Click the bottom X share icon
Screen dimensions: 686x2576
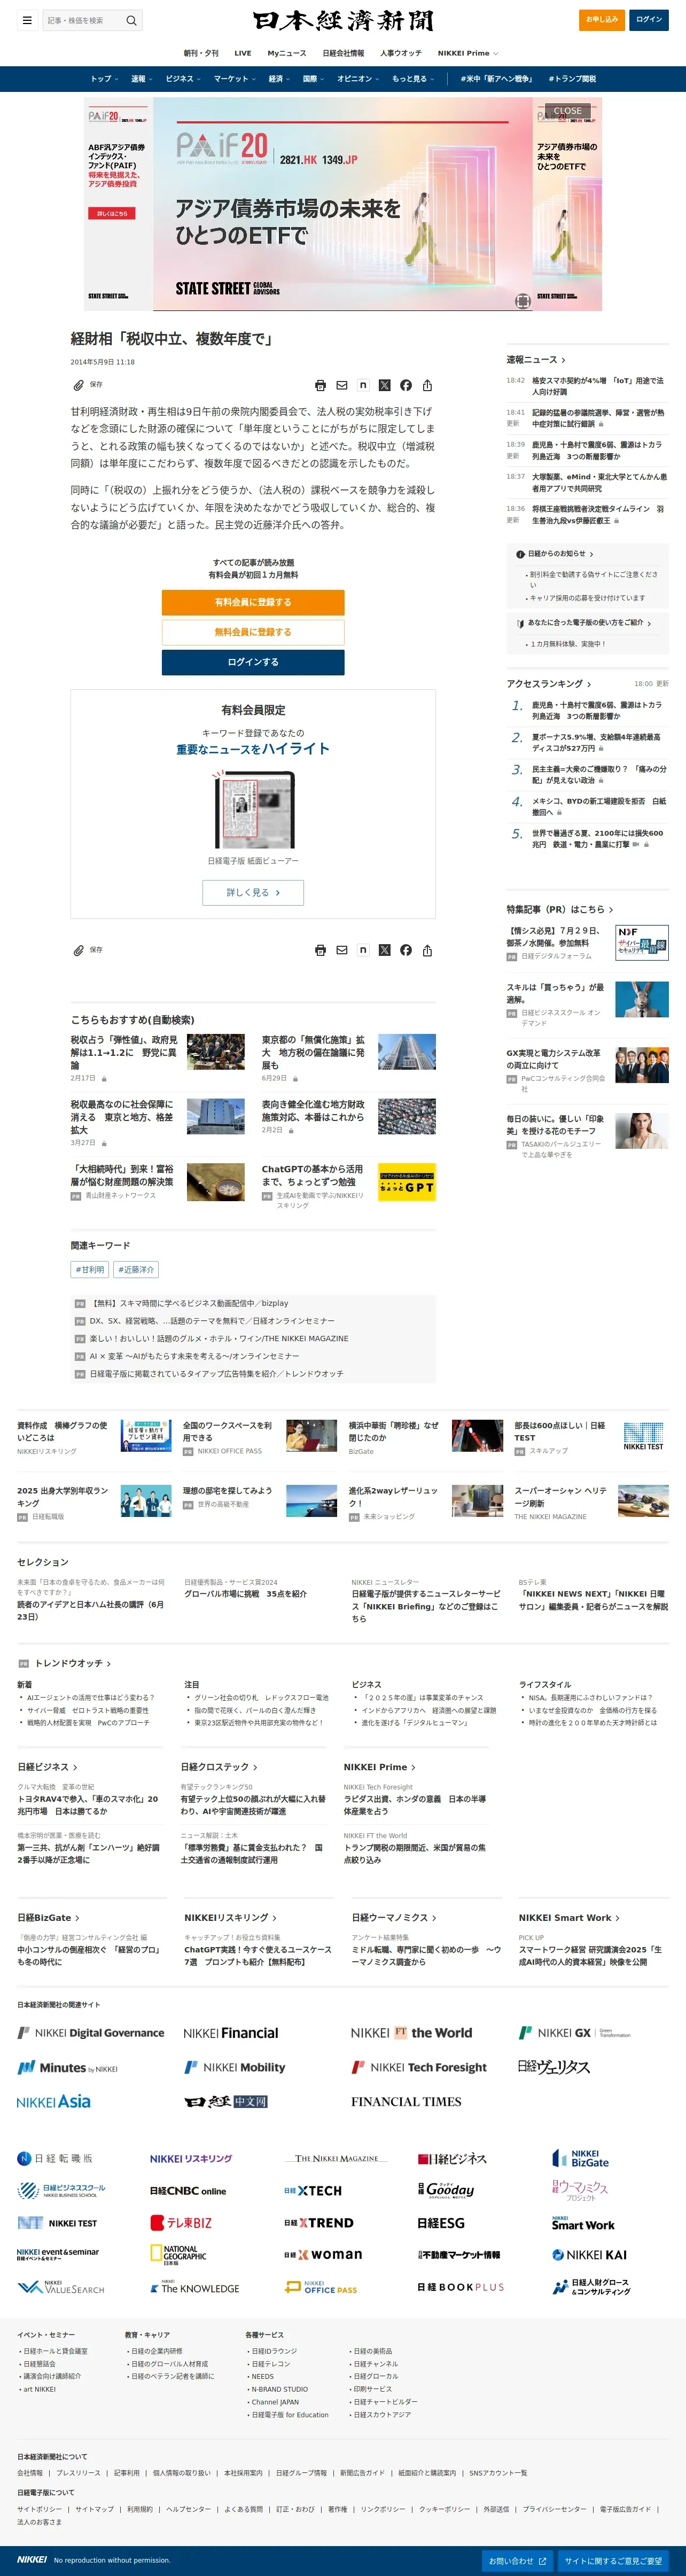tap(384, 950)
